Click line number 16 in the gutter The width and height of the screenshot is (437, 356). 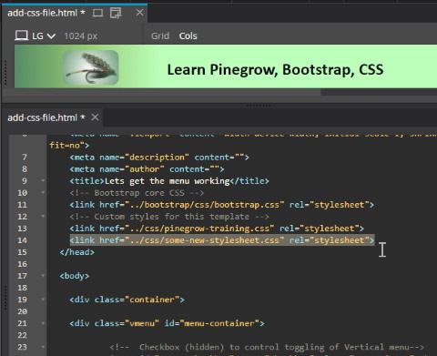tap(22, 264)
